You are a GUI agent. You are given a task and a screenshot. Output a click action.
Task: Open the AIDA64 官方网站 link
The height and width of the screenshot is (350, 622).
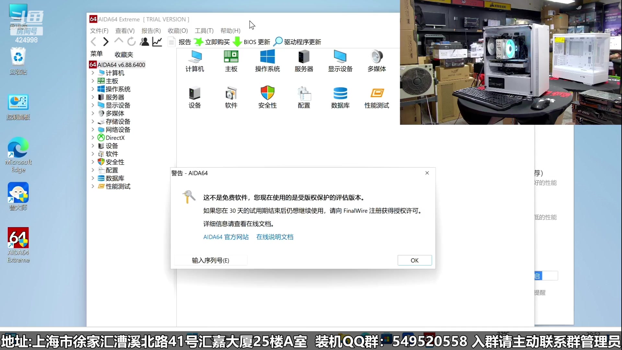(x=226, y=237)
